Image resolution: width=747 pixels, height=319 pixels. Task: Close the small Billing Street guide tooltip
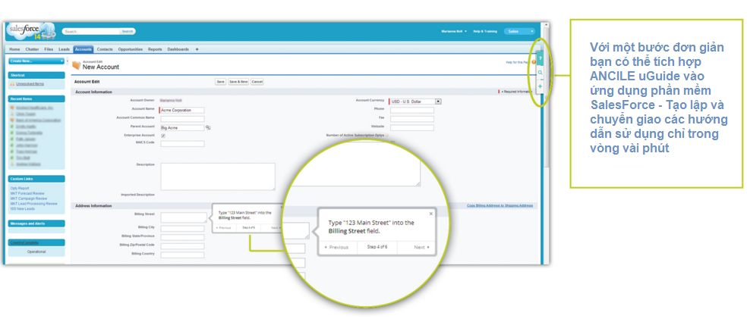281,207
